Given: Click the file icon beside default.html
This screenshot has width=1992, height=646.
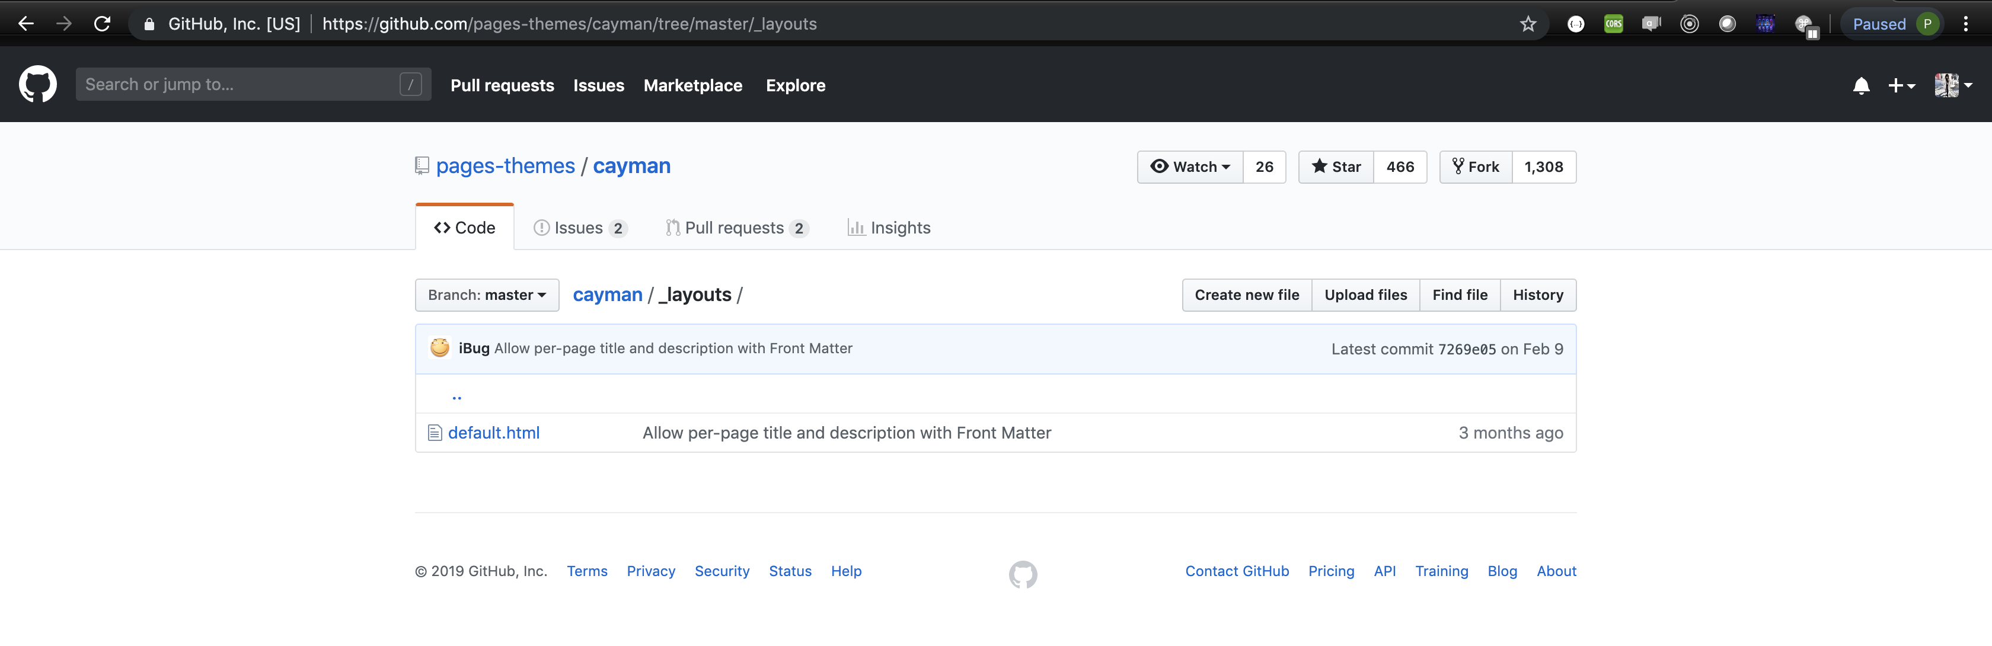Looking at the screenshot, I should (x=435, y=433).
